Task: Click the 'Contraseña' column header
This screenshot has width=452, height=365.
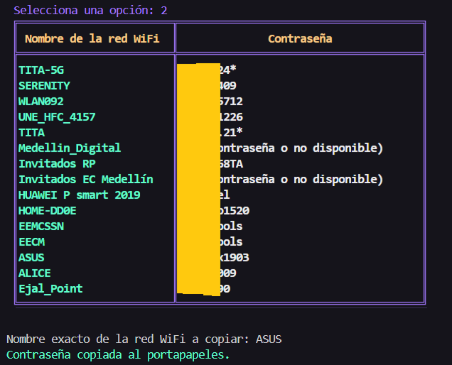Action: 300,38
